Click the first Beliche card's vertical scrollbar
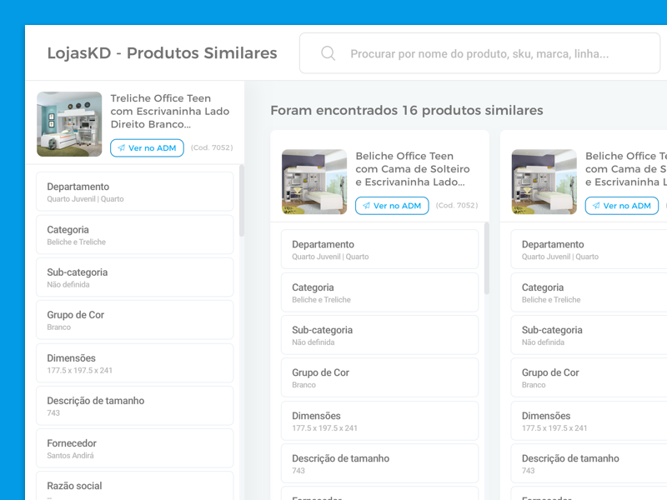This screenshot has width=667, height=500. tap(487, 258)
